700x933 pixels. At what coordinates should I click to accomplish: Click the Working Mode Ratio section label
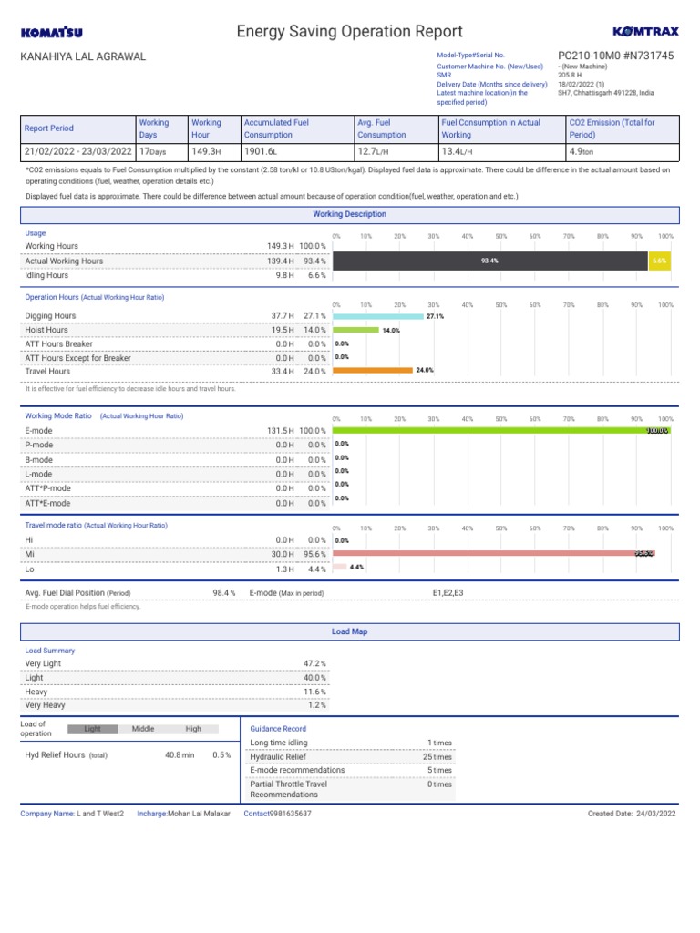tap(104, 415)
